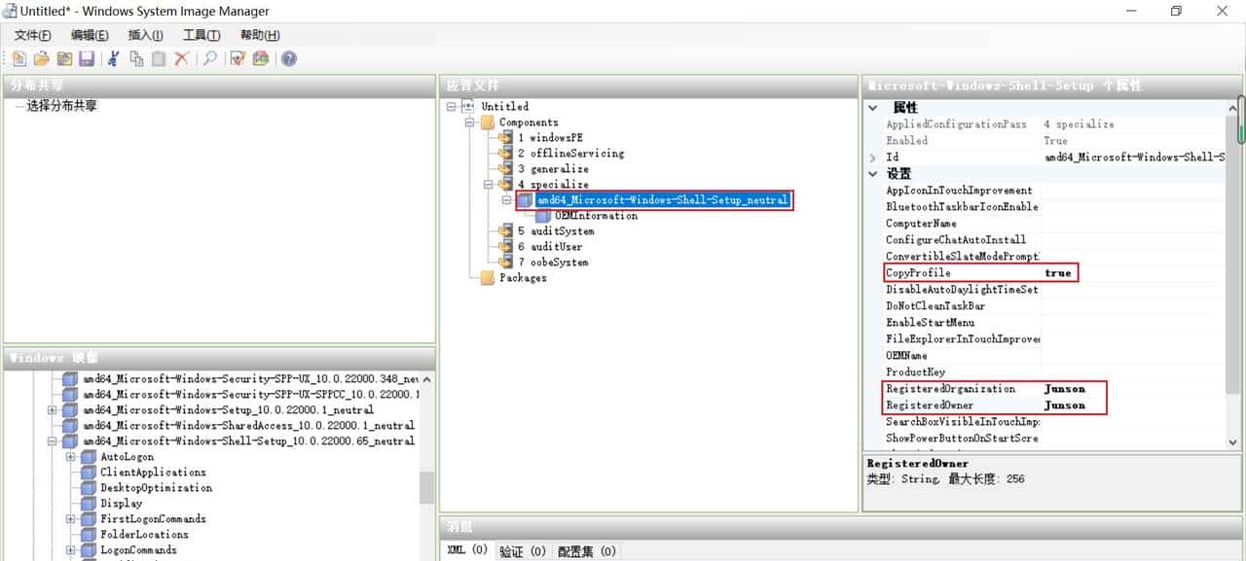Select the Security-SPP-UX_10.0.22000.348 component

click(251, 379)
